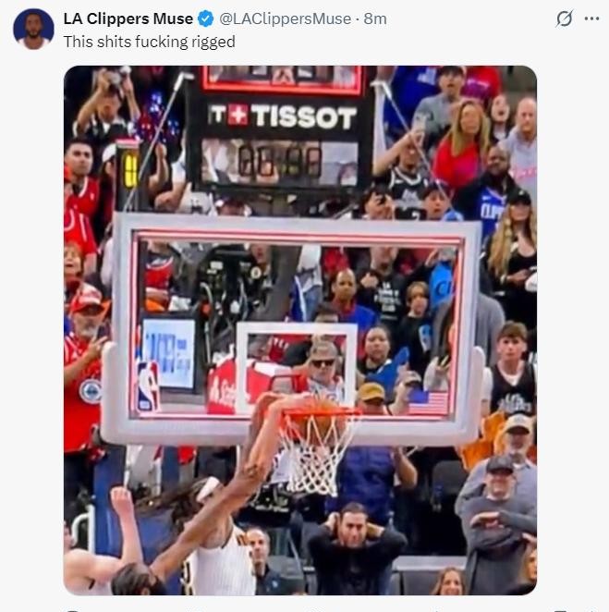The height and width of the screenshot is (612, 609).
Task: Click the yellow shot-clock light strip
Action: [130, 170]
